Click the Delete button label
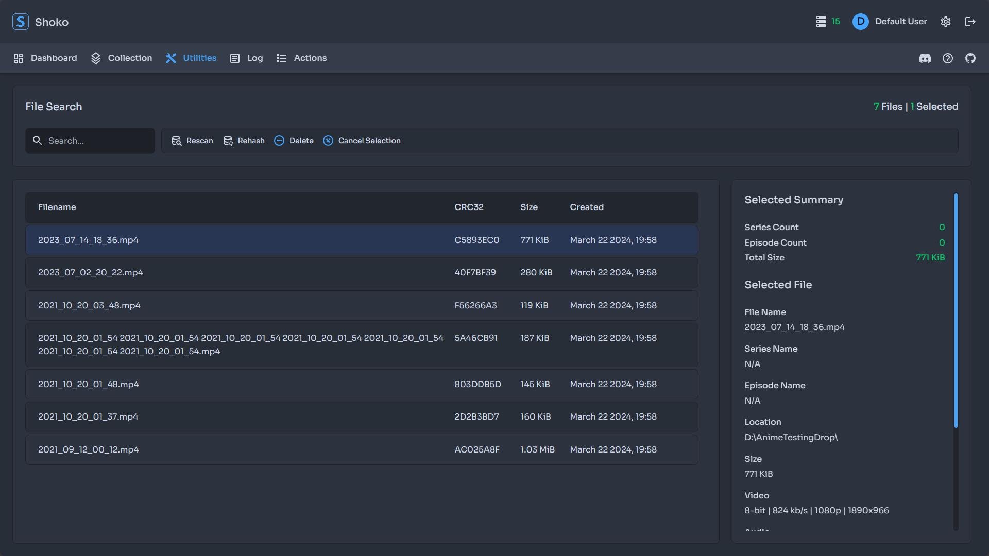Image resolution: width=989 pixels, height=556 pixels. click(301, 141)
